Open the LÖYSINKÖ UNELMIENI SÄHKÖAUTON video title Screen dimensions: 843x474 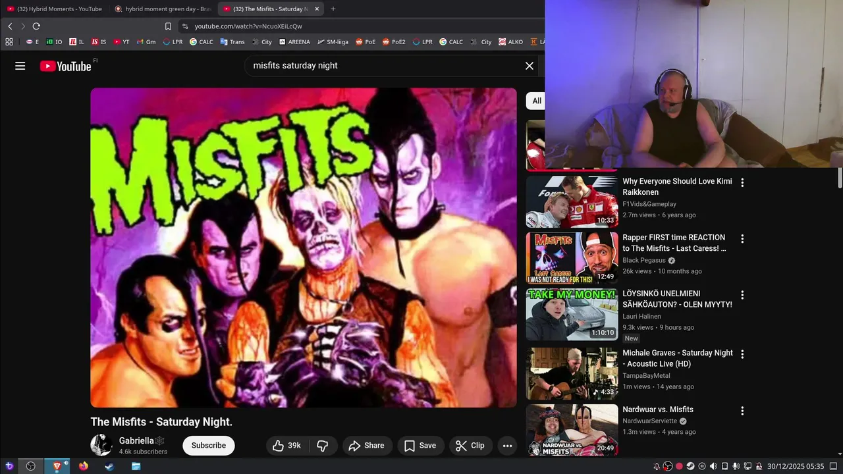[x=677, y=299]
